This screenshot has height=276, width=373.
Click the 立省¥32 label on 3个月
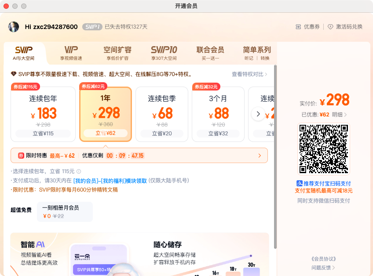point(218,134)
